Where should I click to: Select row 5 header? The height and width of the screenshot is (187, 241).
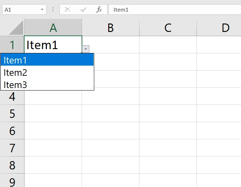click(x=12, y=114)
